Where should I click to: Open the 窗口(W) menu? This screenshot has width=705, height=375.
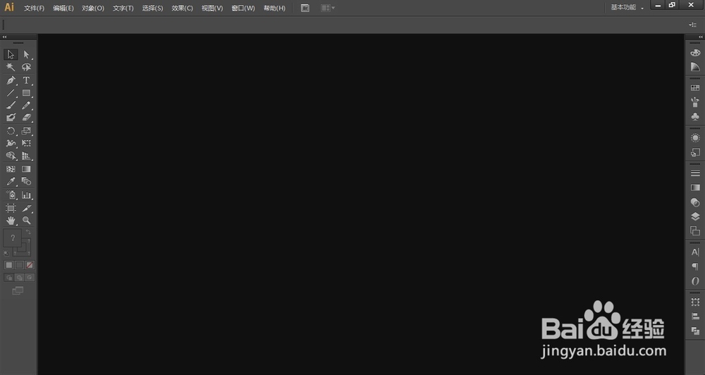(243, 8)
